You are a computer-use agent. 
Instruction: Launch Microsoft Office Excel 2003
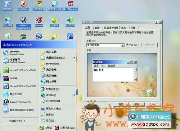click(x=20, y=70)
